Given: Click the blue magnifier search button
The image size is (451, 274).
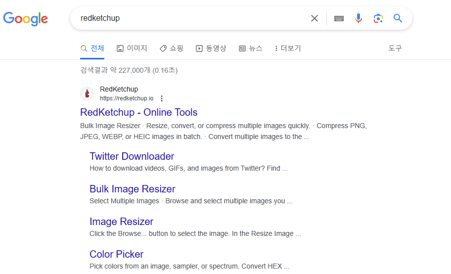Looking at the screenshot, I should point(398,18).
